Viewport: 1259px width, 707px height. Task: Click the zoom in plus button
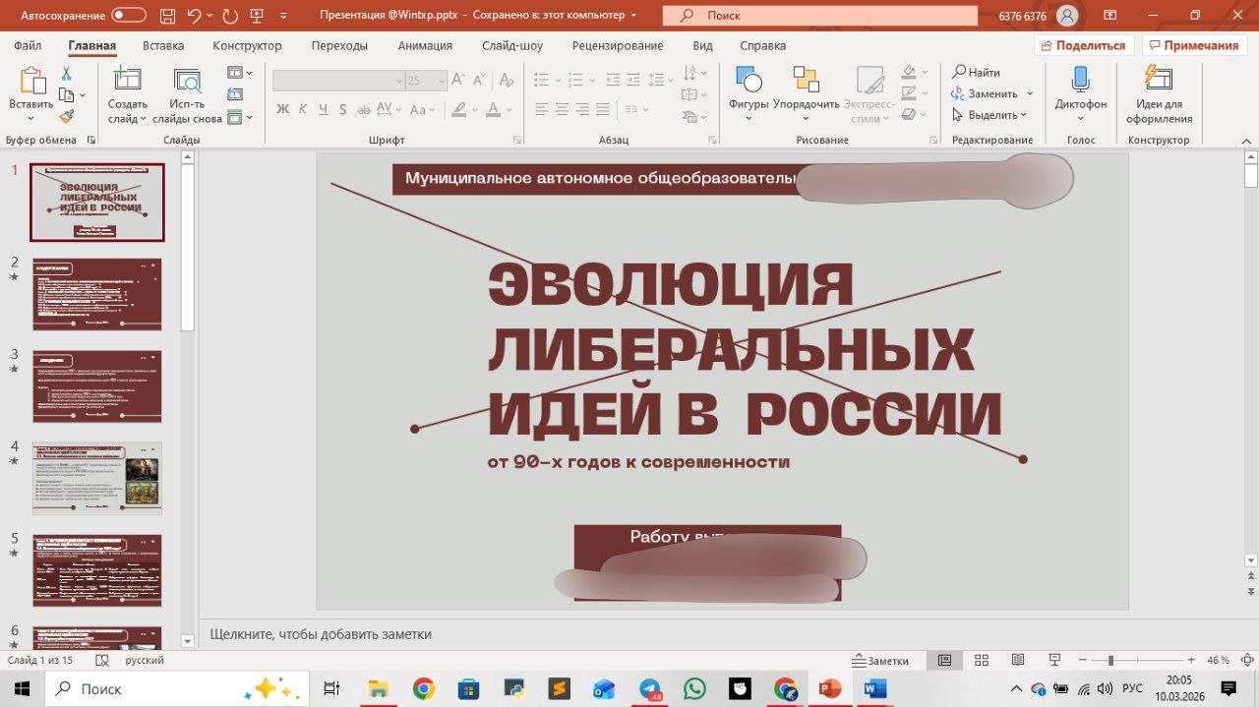point(1192,661)
